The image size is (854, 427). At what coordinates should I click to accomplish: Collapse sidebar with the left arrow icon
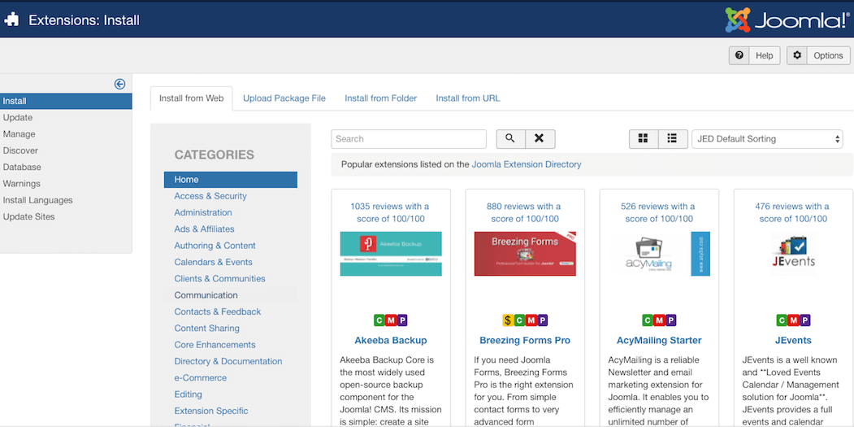pos(119,84)
